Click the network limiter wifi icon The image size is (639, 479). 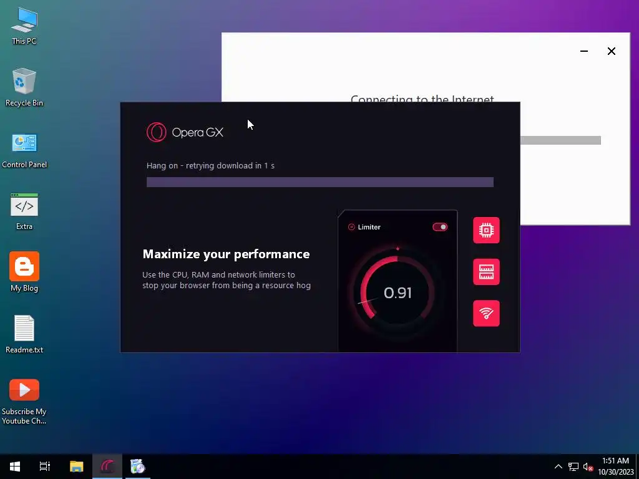click(486, 313)
